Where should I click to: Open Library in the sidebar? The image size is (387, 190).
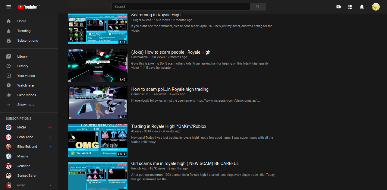[29, 56]
